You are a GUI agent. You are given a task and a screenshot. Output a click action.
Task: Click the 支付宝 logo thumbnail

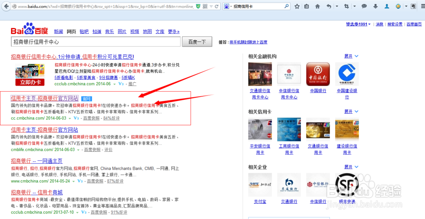pyautogui.click(x=260, y=185)
